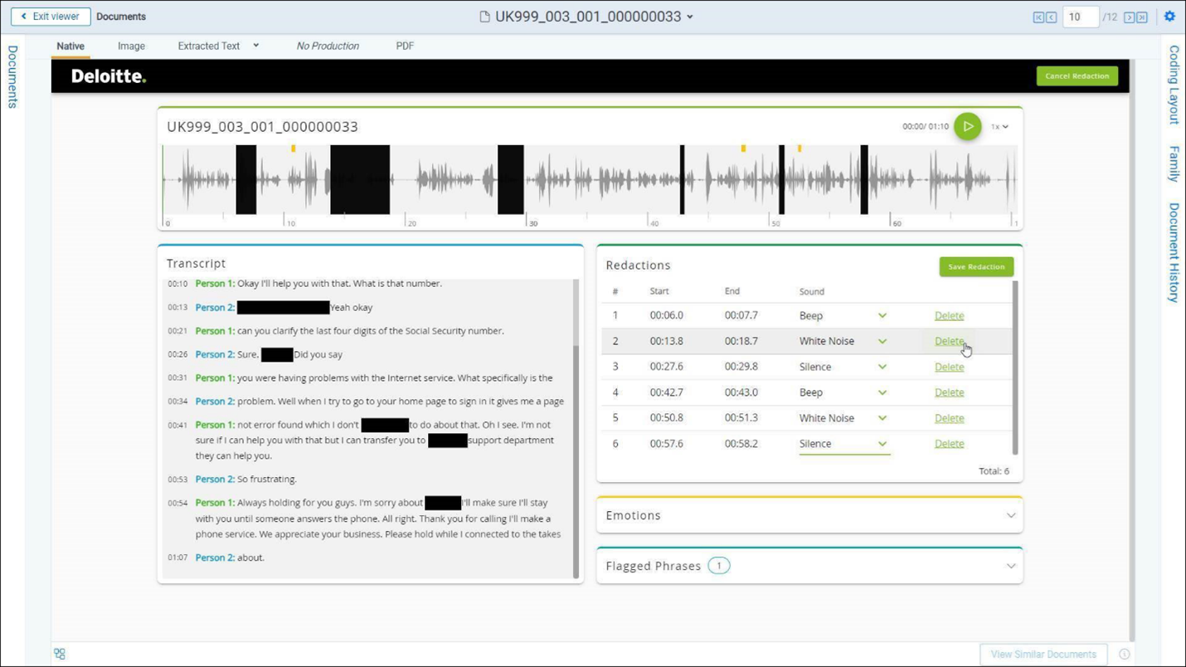
Task: Click the Cancel Redaction button
Action: pos(1077,76)
